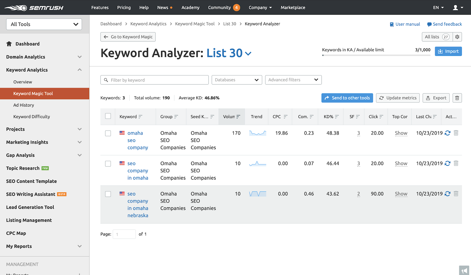The height and width of the screenshot is (275, 471).
Task: Select the 'seo company in omaha nebraska' checkbox
Action: [108, 194]
